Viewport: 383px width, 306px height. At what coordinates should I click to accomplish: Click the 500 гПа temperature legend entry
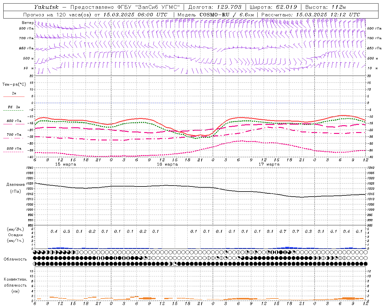[x=14, y=149]
